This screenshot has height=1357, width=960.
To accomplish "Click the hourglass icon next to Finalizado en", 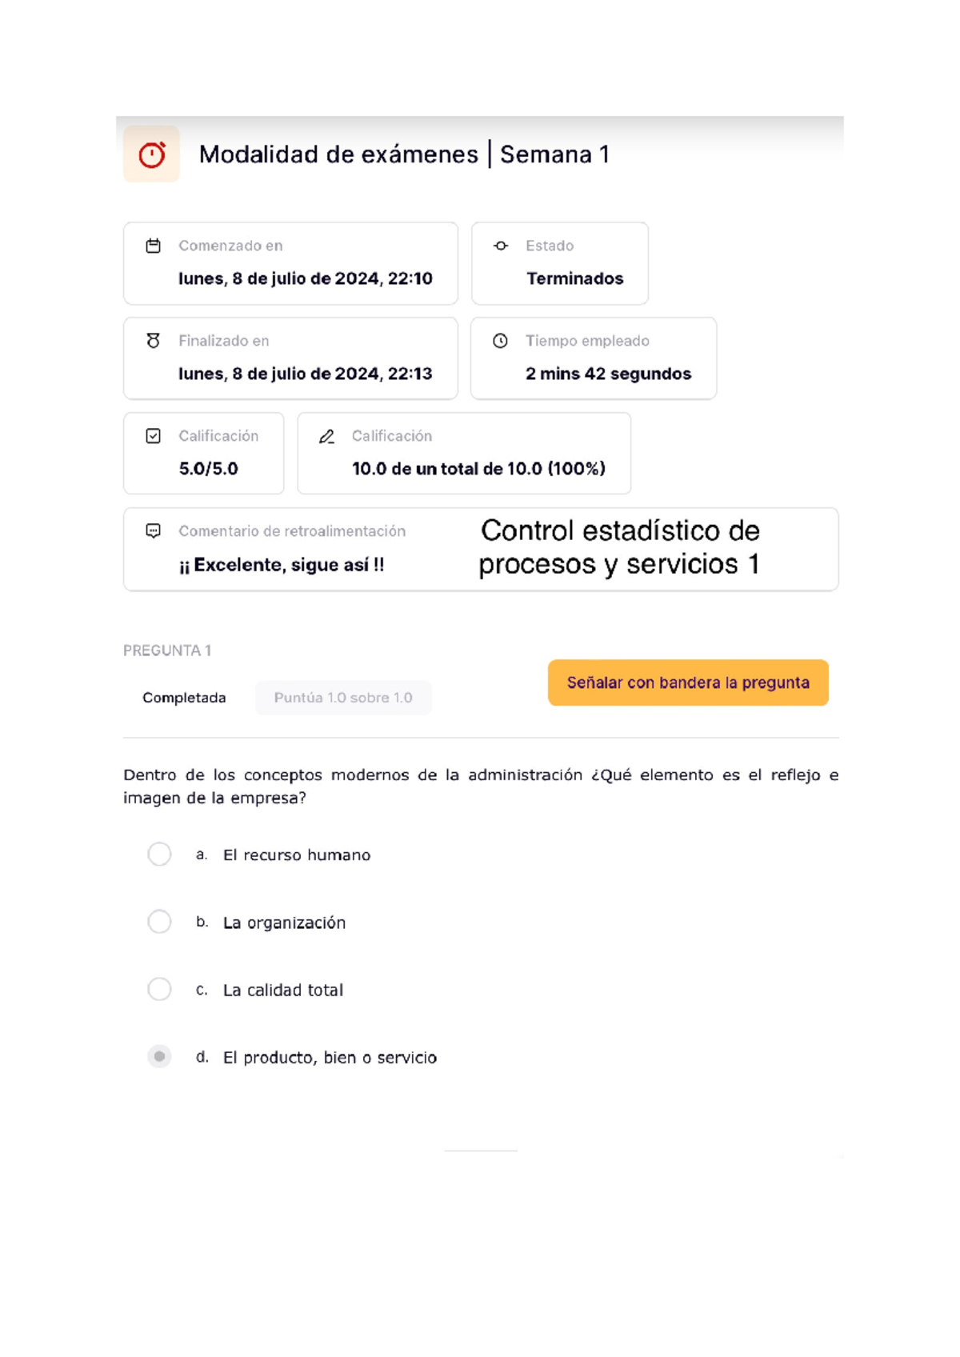I will (x=154, y=340).
